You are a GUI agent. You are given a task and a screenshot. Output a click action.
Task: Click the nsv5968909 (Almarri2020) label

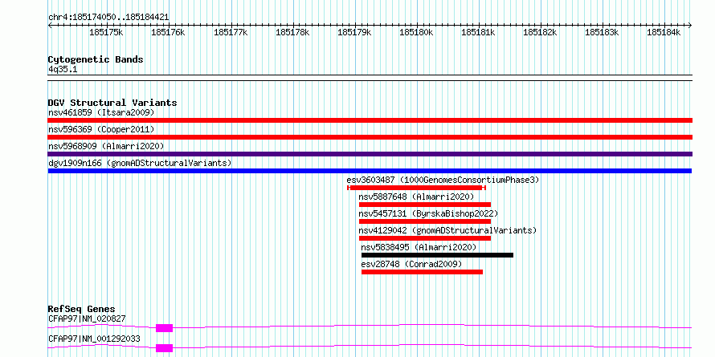click(x=106, y=146)
